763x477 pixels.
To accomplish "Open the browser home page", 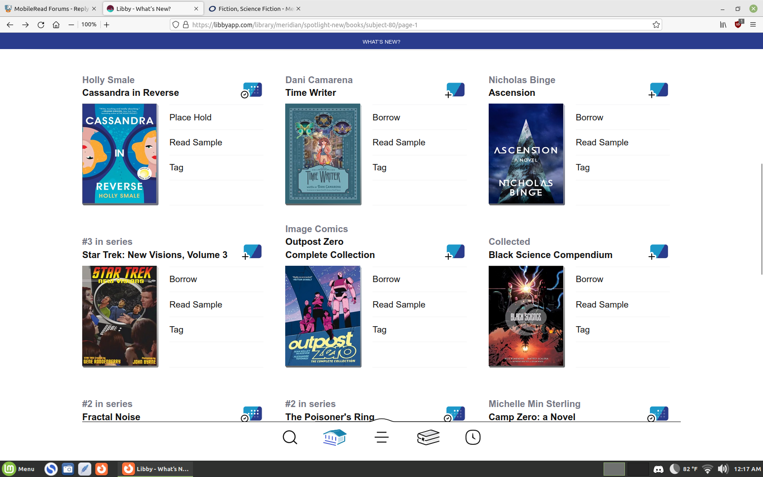I will point(56,25).
